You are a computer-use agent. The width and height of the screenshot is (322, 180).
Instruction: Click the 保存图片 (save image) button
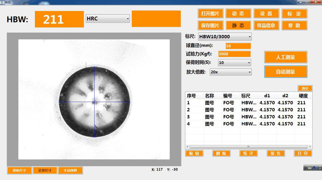(210, 25)
